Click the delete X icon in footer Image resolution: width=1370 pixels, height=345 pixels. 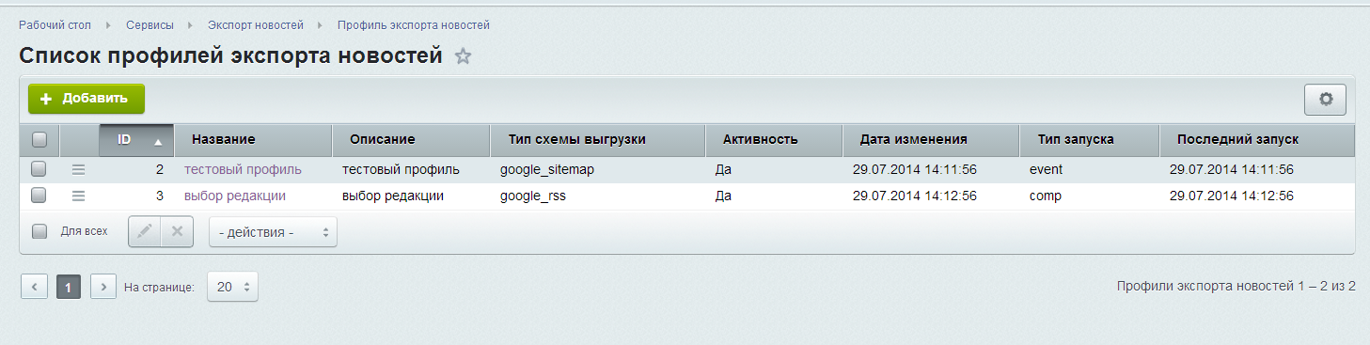177,231
